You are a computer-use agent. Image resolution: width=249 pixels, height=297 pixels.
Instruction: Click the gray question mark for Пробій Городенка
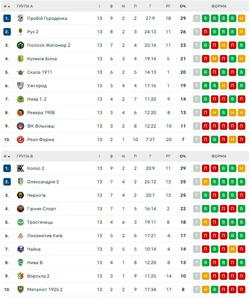coord(197,18)
